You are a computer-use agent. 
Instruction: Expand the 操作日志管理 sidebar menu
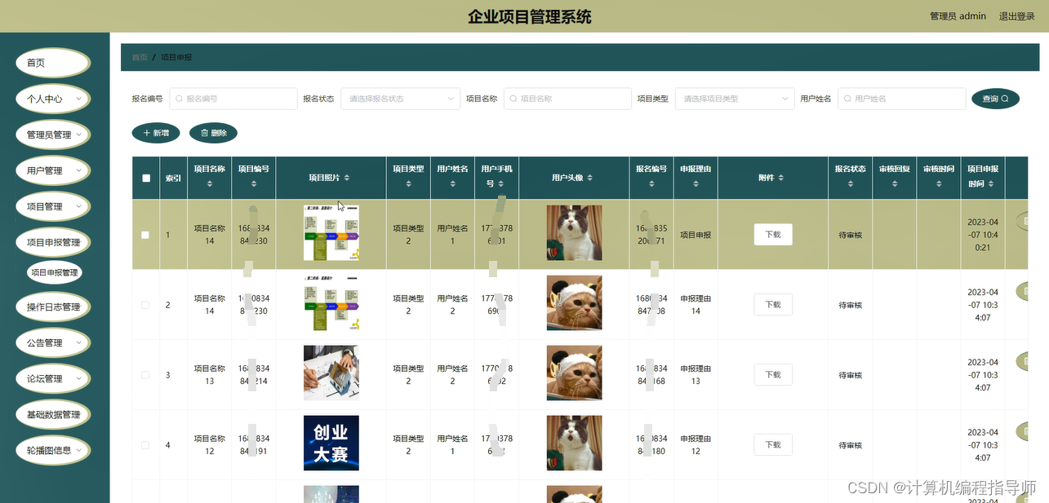click(53, 307)
